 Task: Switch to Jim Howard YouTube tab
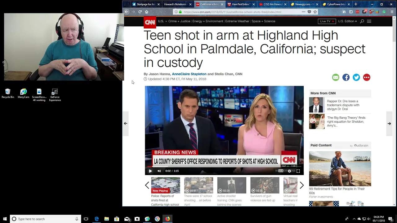click(x=273, y=4)
